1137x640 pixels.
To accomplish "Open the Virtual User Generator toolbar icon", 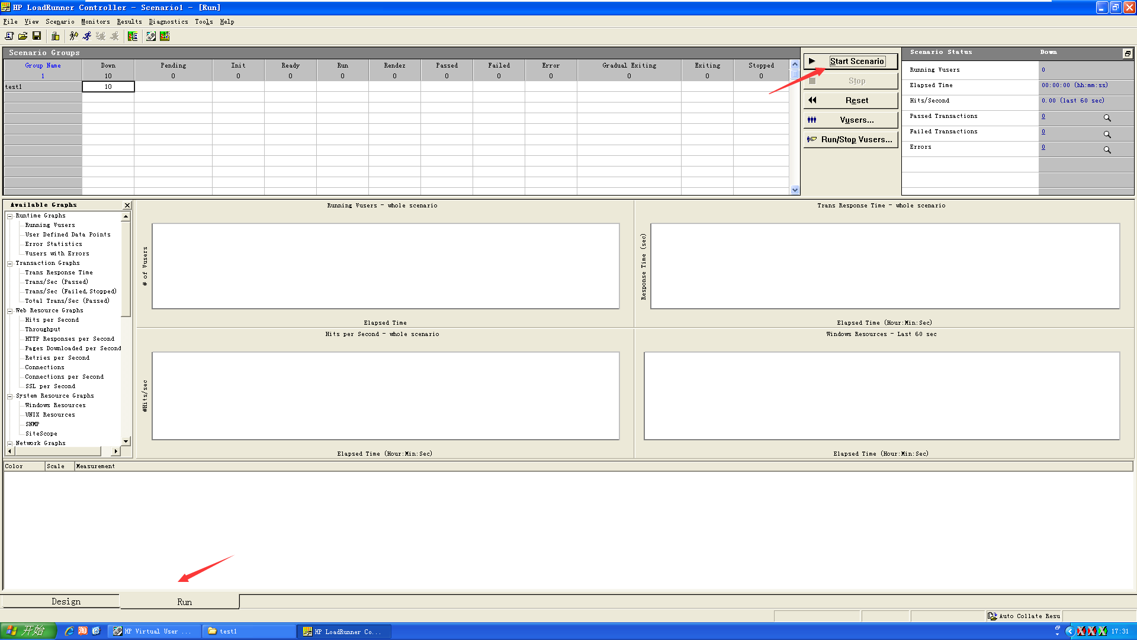I will 151,36.
